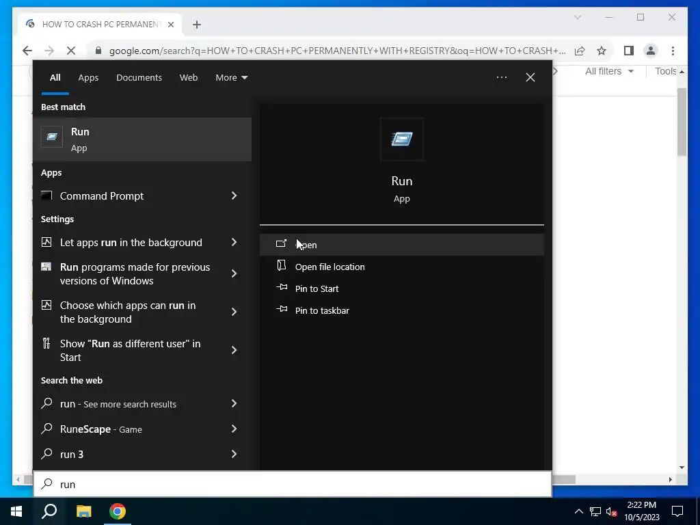Expand Run programs for previous versions arrow
Image resolution: width=700 pixels, height=525 pixels.
click(x=234, y=273)
